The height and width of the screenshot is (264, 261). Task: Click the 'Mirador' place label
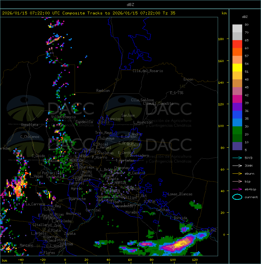pos(132,212)
